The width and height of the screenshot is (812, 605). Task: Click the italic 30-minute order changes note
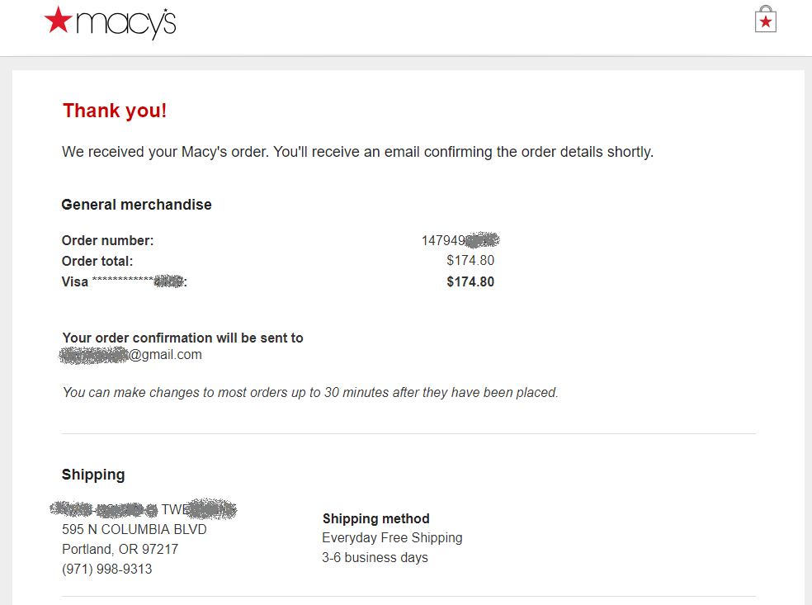pos(310,393)
